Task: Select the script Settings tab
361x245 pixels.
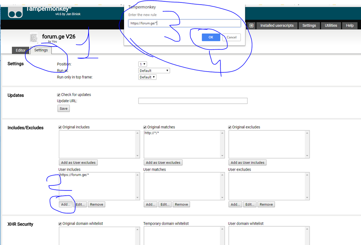Action: pos(41,50)
